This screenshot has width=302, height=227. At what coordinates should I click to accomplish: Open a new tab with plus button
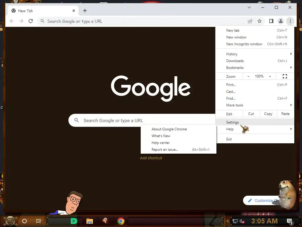[85, 11]
